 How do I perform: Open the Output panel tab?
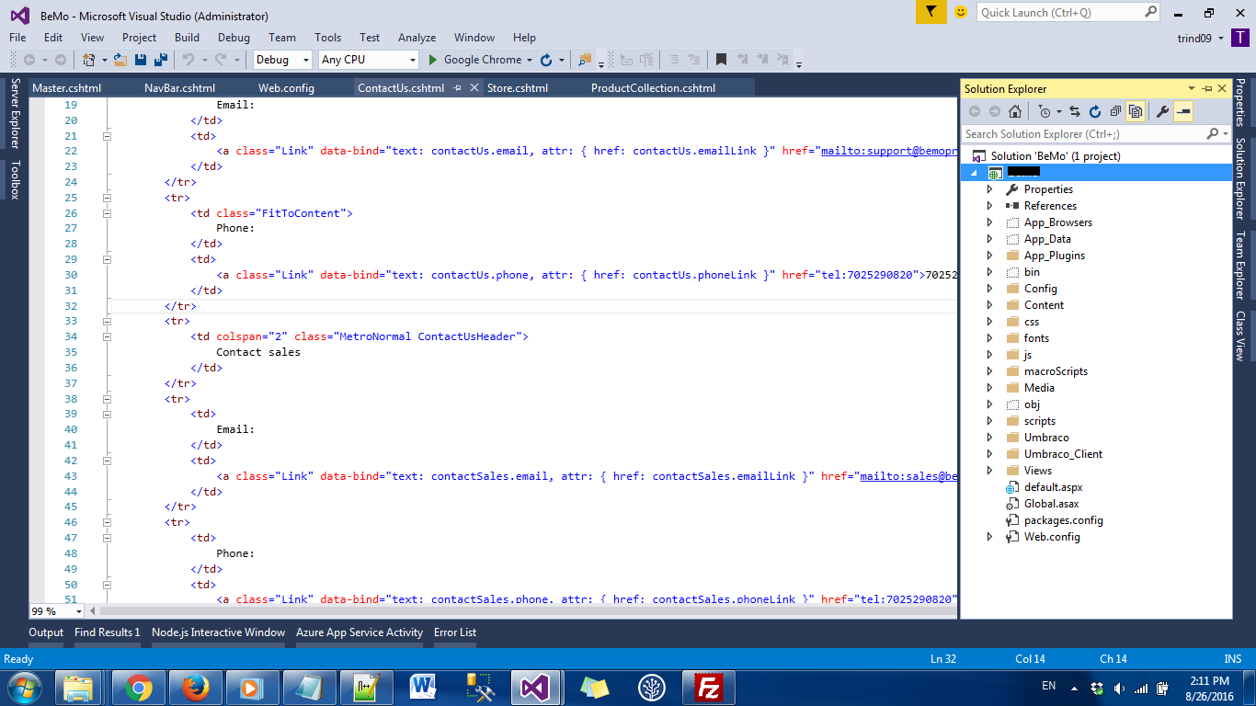point(46,632)
